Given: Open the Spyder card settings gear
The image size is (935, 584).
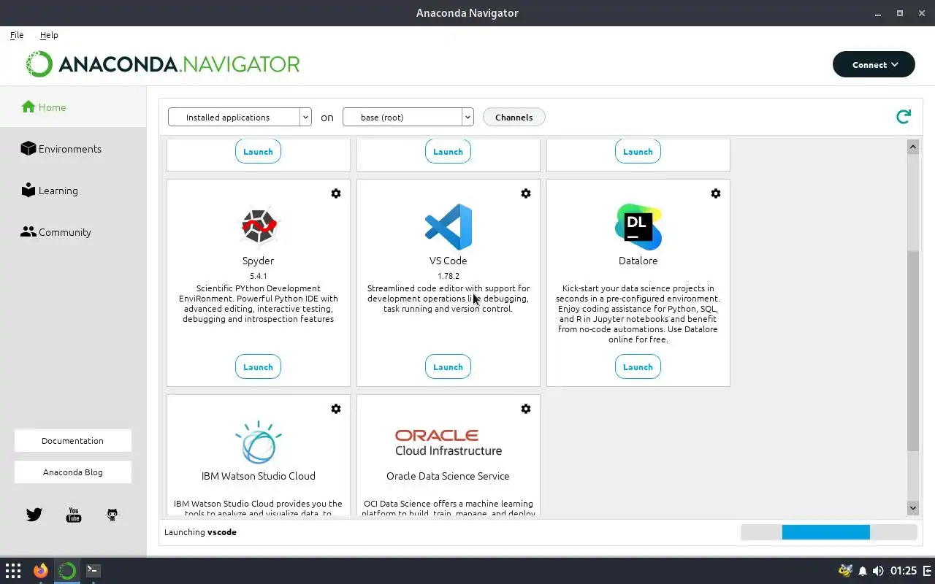Looking at the screenshot, I should (336, 193).
